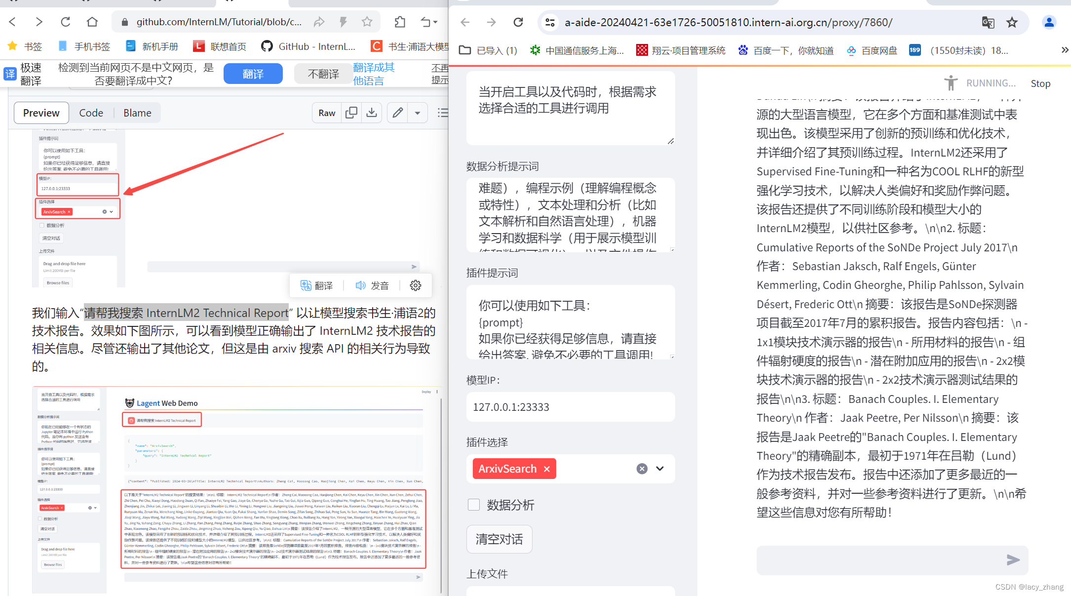Image resolution: width=1071 pixels, height=596 pixels.
Task: Open the outline list icon
Action: click(443, 113)
